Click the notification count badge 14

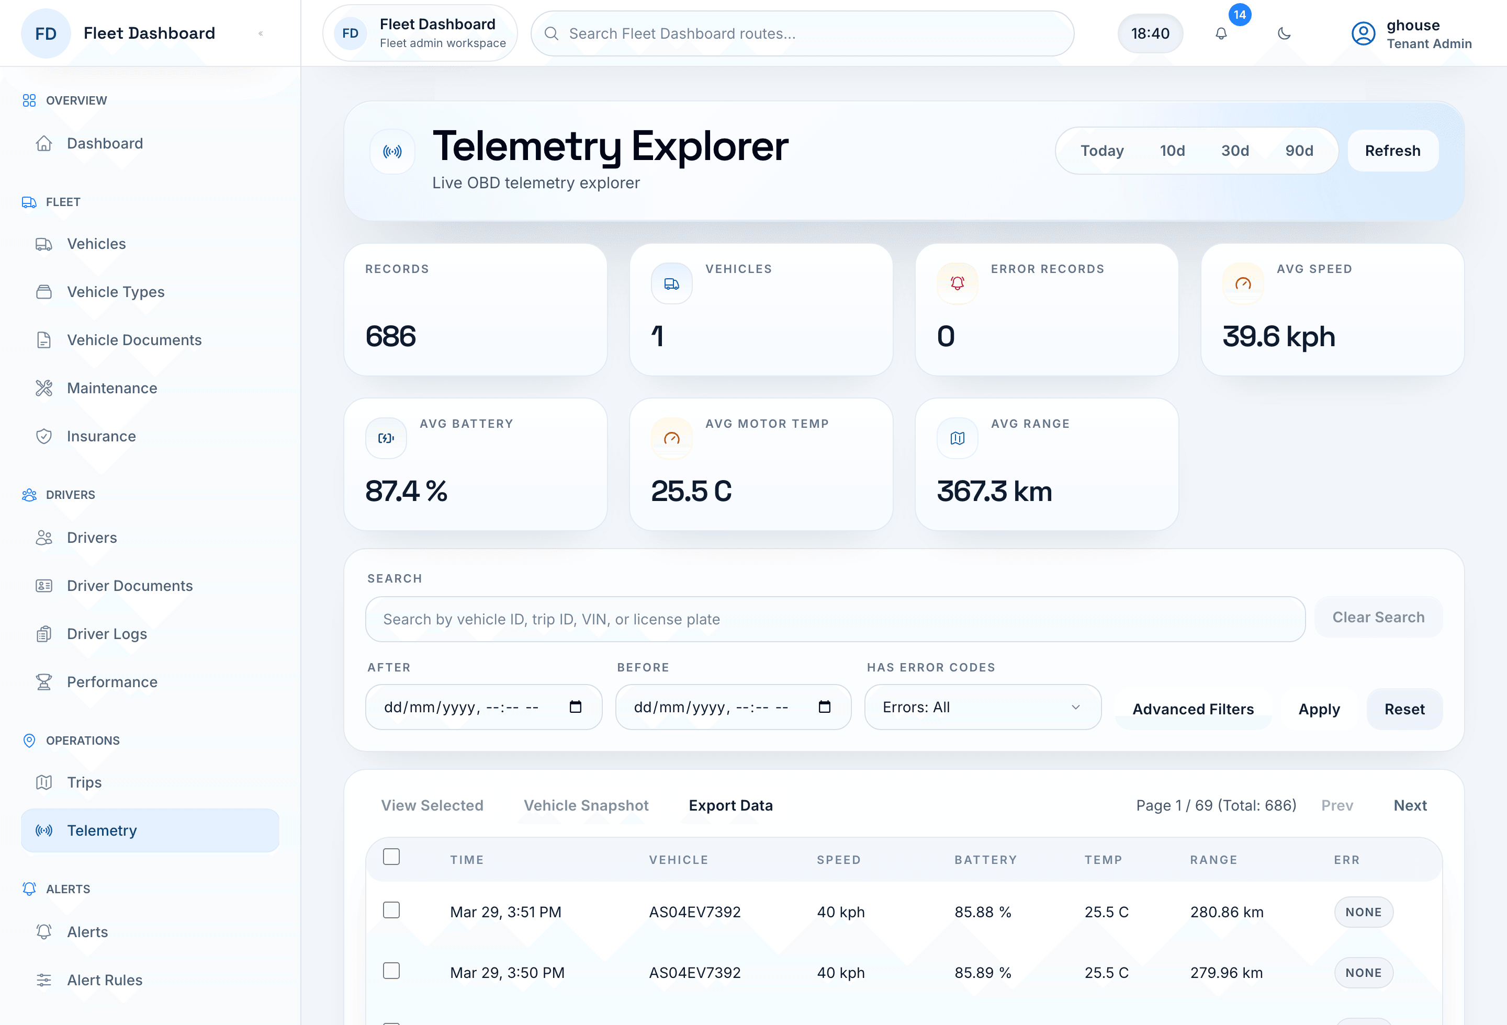pyautogui.click(x=1239, y=14)
